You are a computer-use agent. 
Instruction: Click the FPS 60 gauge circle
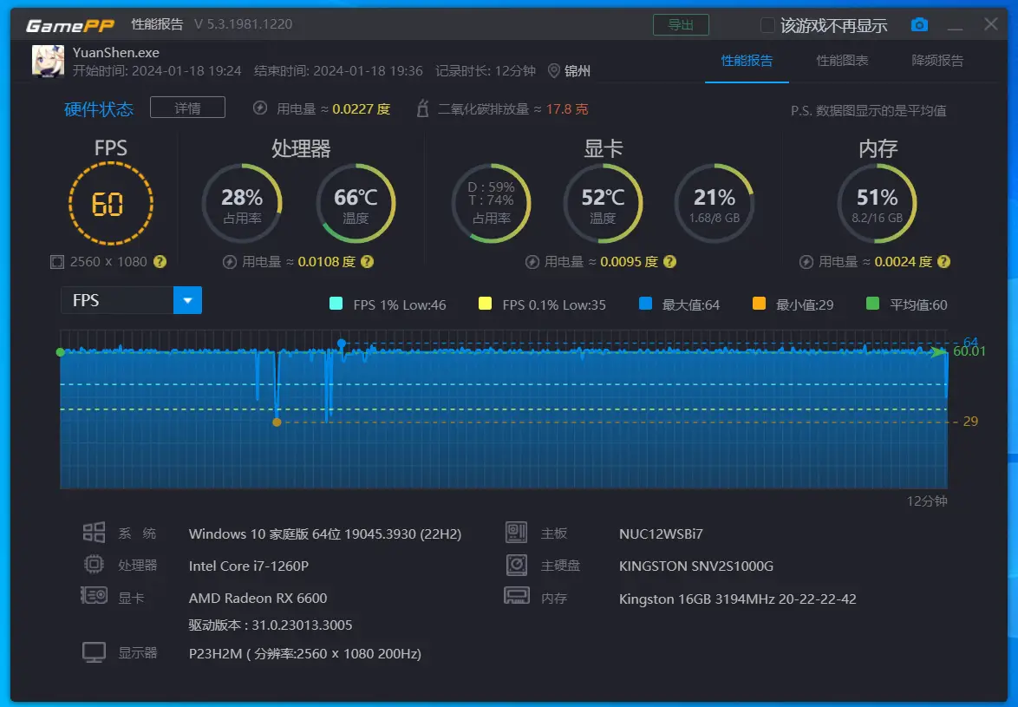click(111, 203)
